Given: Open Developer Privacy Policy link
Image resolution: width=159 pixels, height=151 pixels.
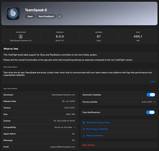Looking at the screenshot, I should (98, 122).
